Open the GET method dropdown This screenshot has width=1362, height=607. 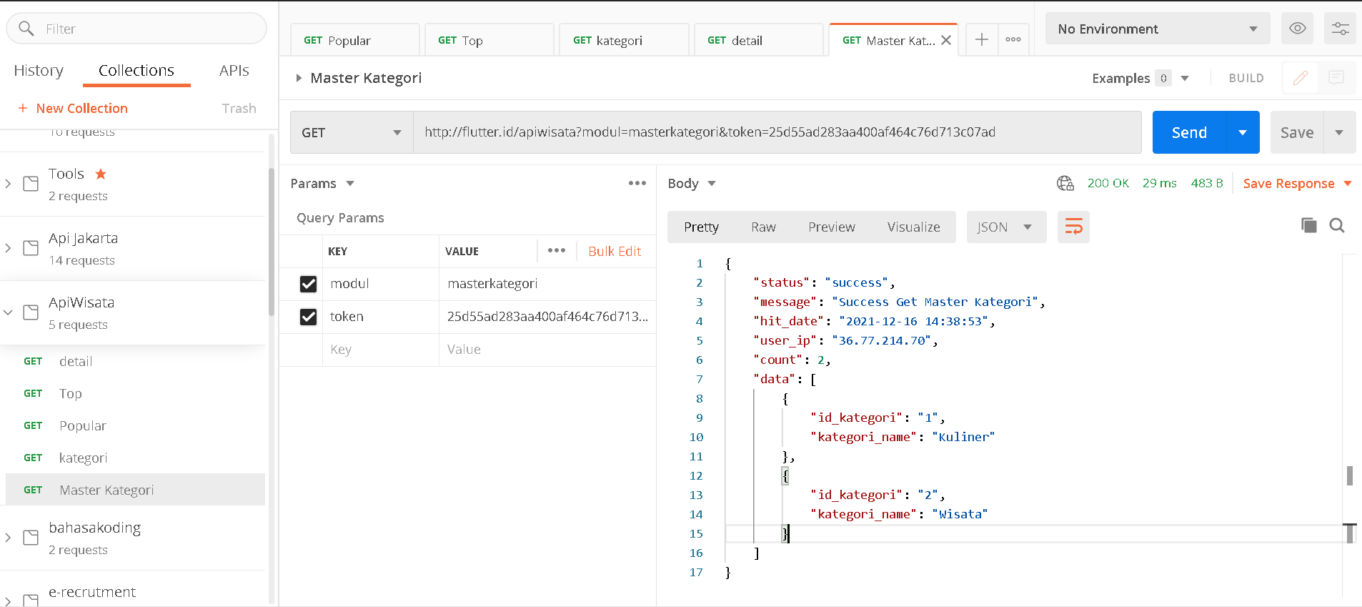pyautogui.click(x=352, y=132)
